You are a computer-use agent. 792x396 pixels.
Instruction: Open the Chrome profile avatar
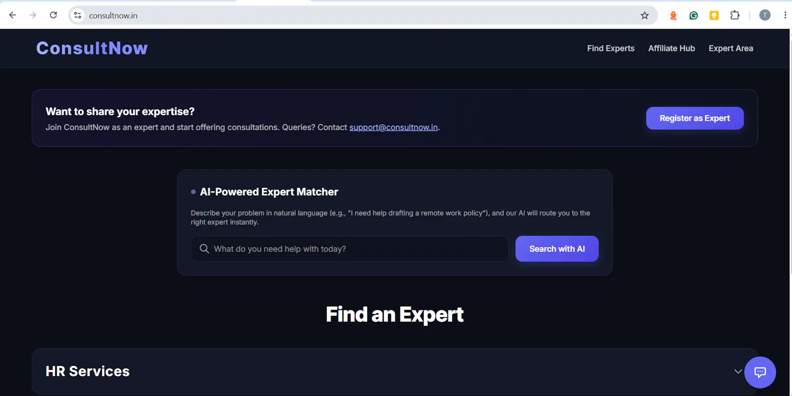[x=765, y=15]
